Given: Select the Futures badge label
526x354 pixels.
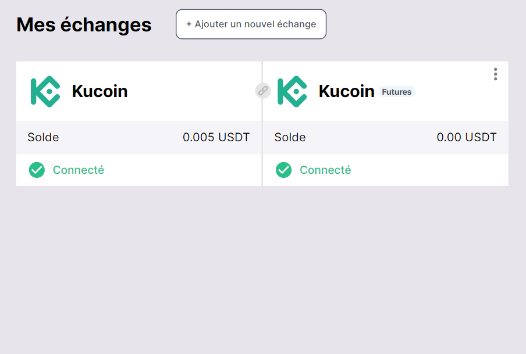Looking at the screenshot, I should (x=396, y=92).
